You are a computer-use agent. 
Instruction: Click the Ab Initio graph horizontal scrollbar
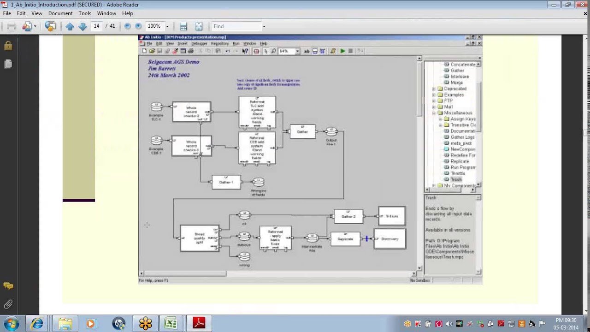(x=185, y=273)
